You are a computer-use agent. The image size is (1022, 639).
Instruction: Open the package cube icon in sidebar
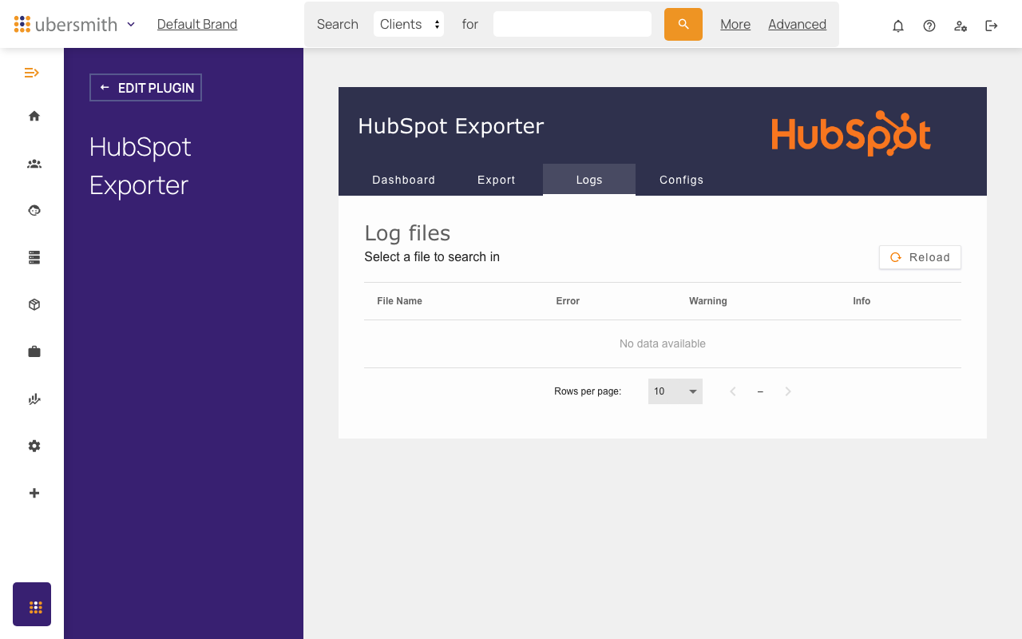pos(34,304)
